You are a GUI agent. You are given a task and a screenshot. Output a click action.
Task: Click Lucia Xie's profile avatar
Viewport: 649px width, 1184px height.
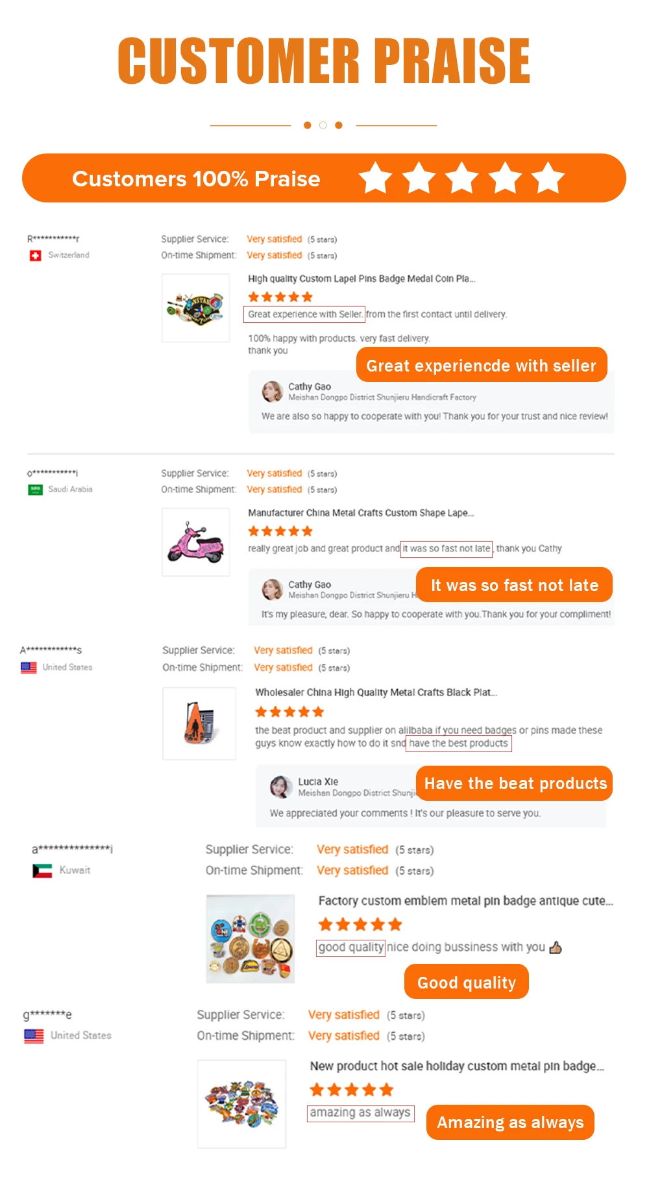[x=280, y=787]
